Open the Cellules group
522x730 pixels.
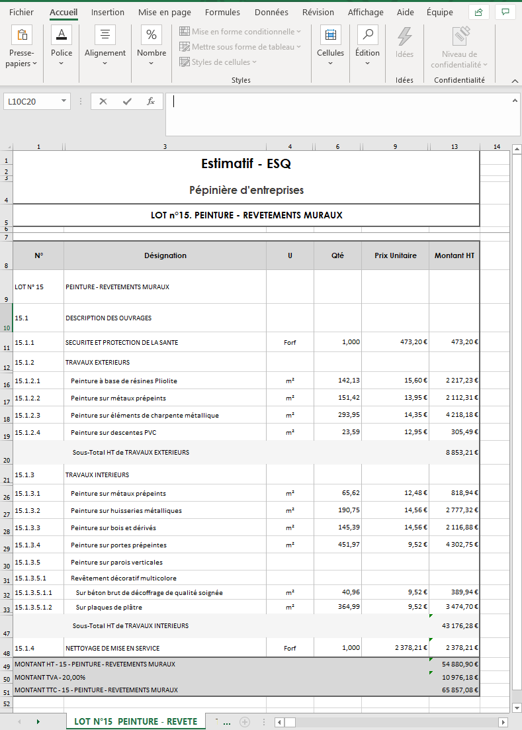[x=330, y=46]
